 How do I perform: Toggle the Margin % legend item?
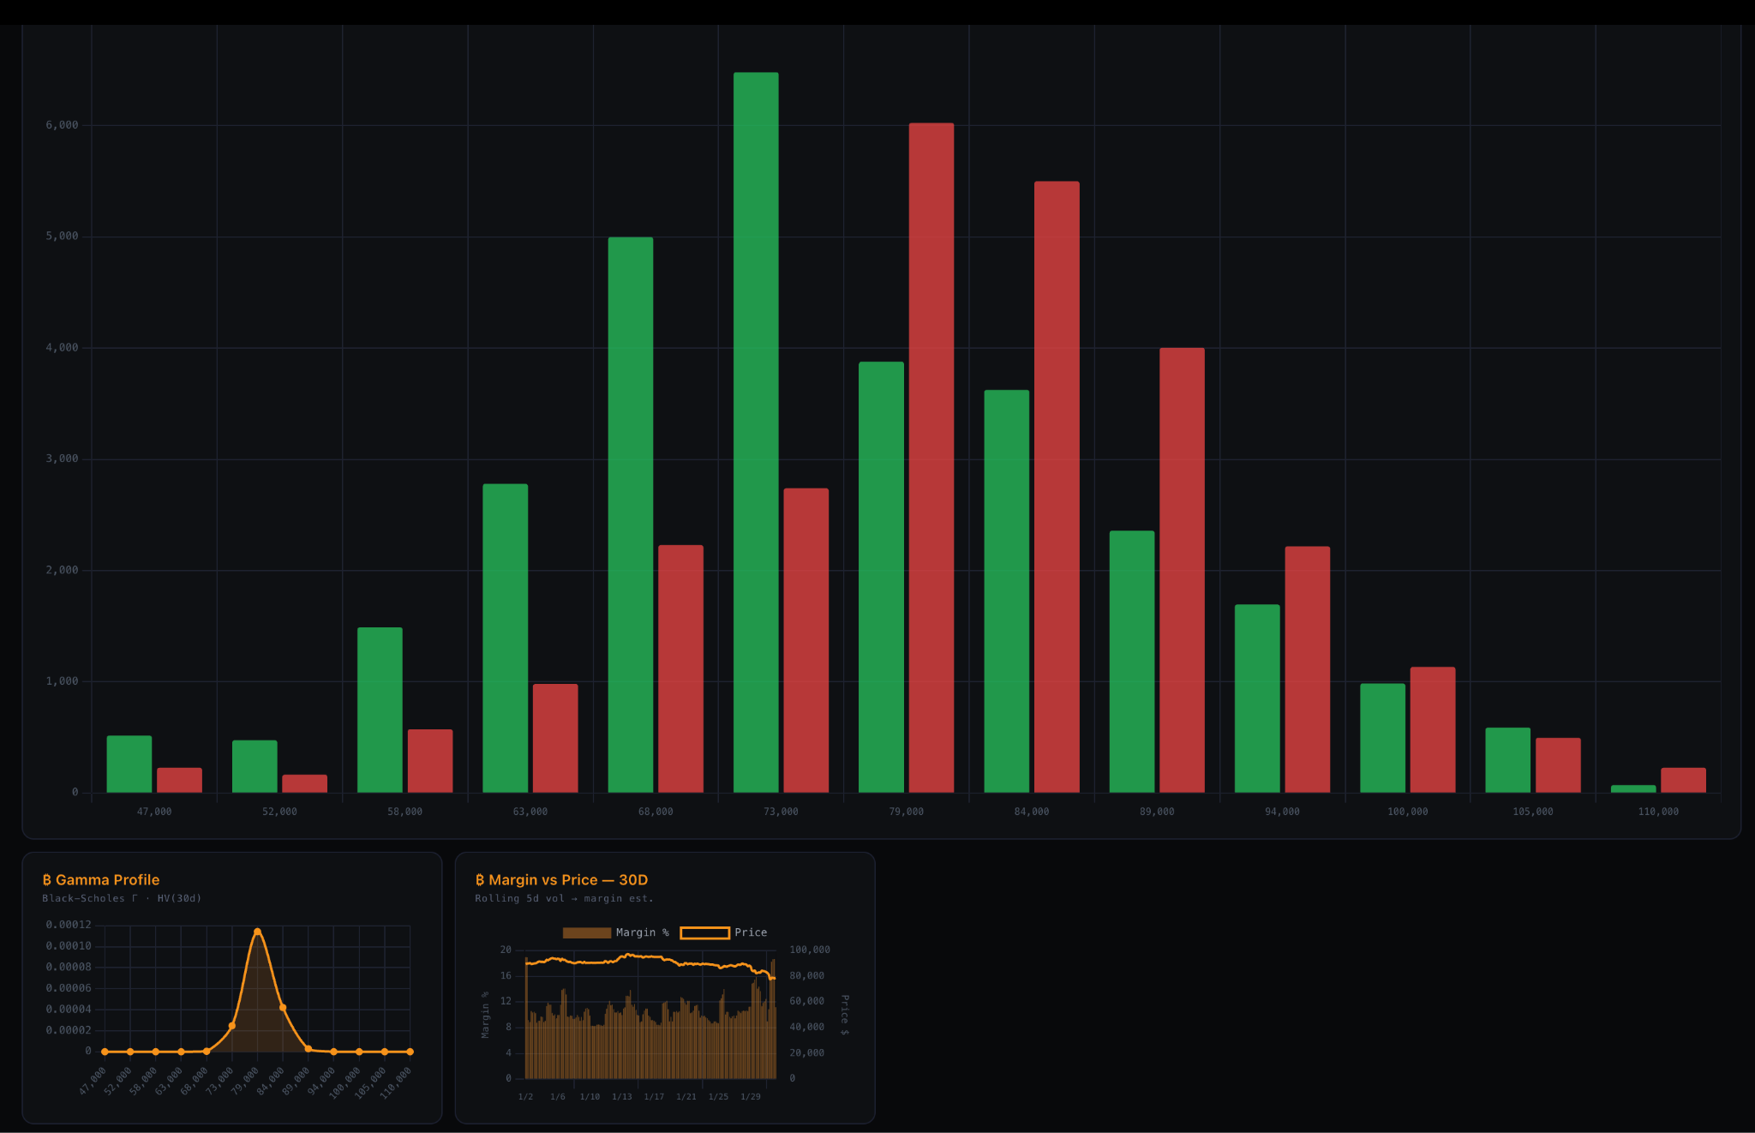[x=642, y=932]
